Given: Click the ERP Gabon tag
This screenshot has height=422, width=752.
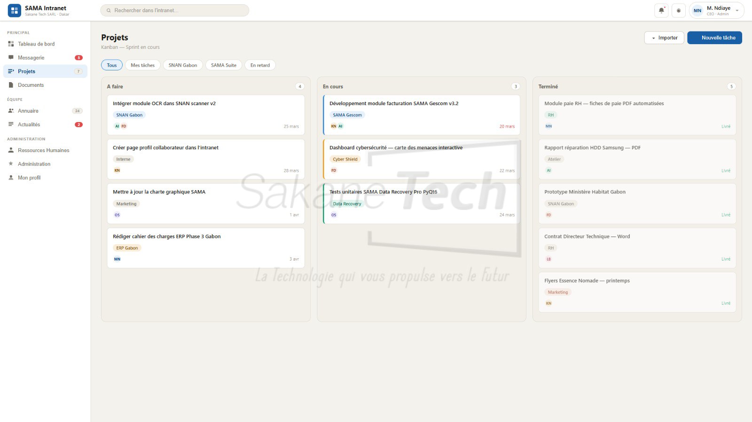Looking at the screenshot, I should click(127, 248).
